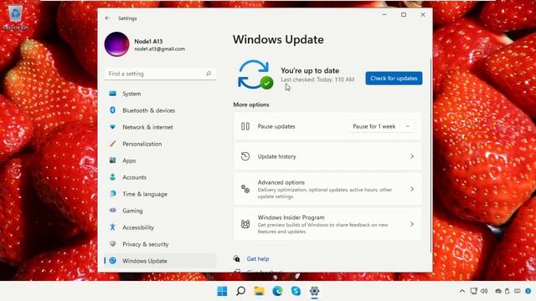
Task: Click the network tray icon
Action: point(474,291)
